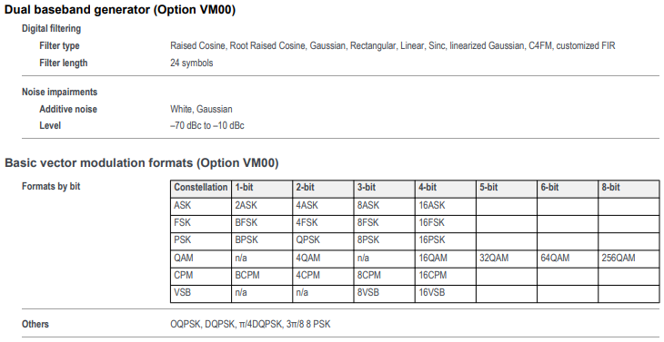Click the Additive noise label

click(68, 109)
